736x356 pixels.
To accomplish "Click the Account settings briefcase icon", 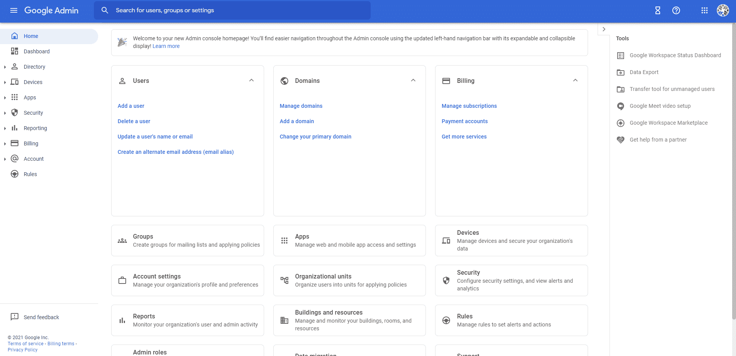I will (x=122, y=280).
